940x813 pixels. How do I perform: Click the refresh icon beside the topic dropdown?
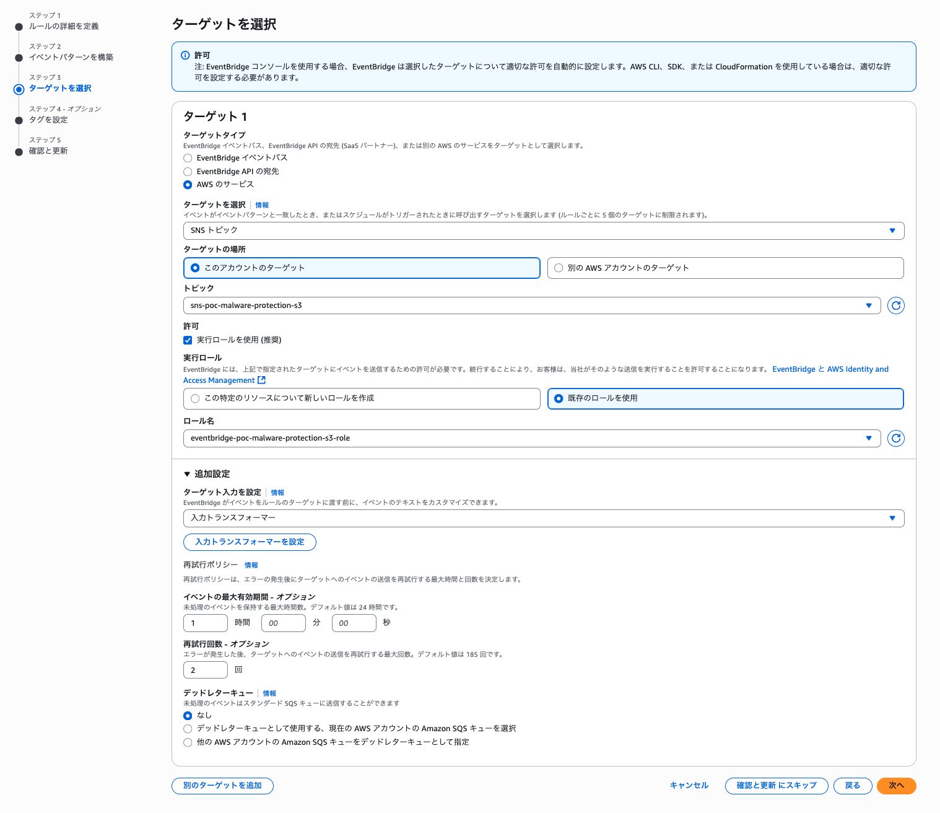(x=895, y=305)
